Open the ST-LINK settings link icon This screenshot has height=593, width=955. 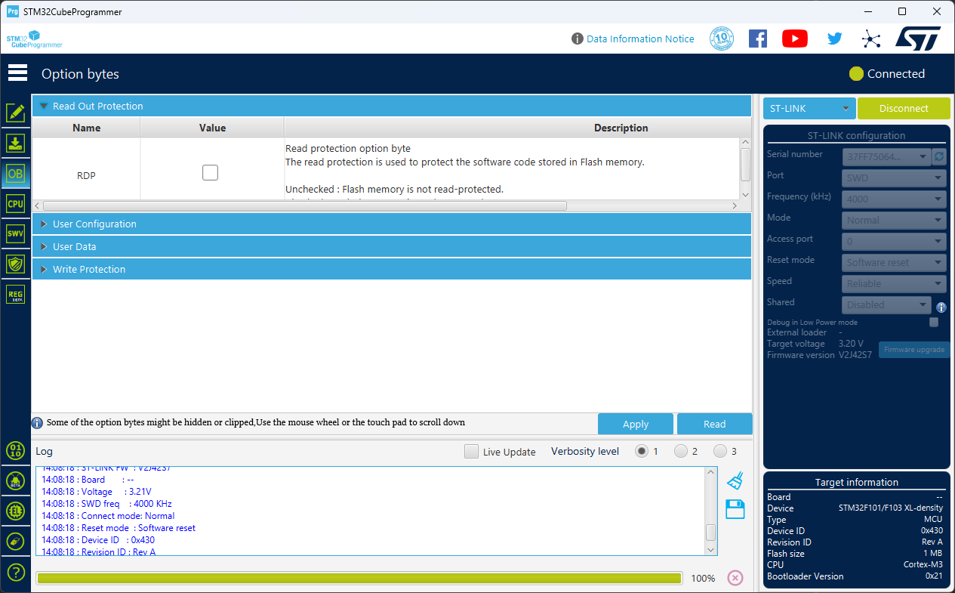tap(16, 542)
